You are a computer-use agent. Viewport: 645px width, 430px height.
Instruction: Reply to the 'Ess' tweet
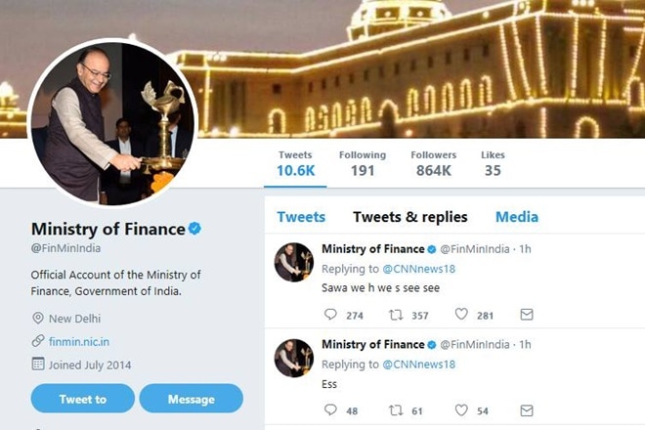(330, 410)
